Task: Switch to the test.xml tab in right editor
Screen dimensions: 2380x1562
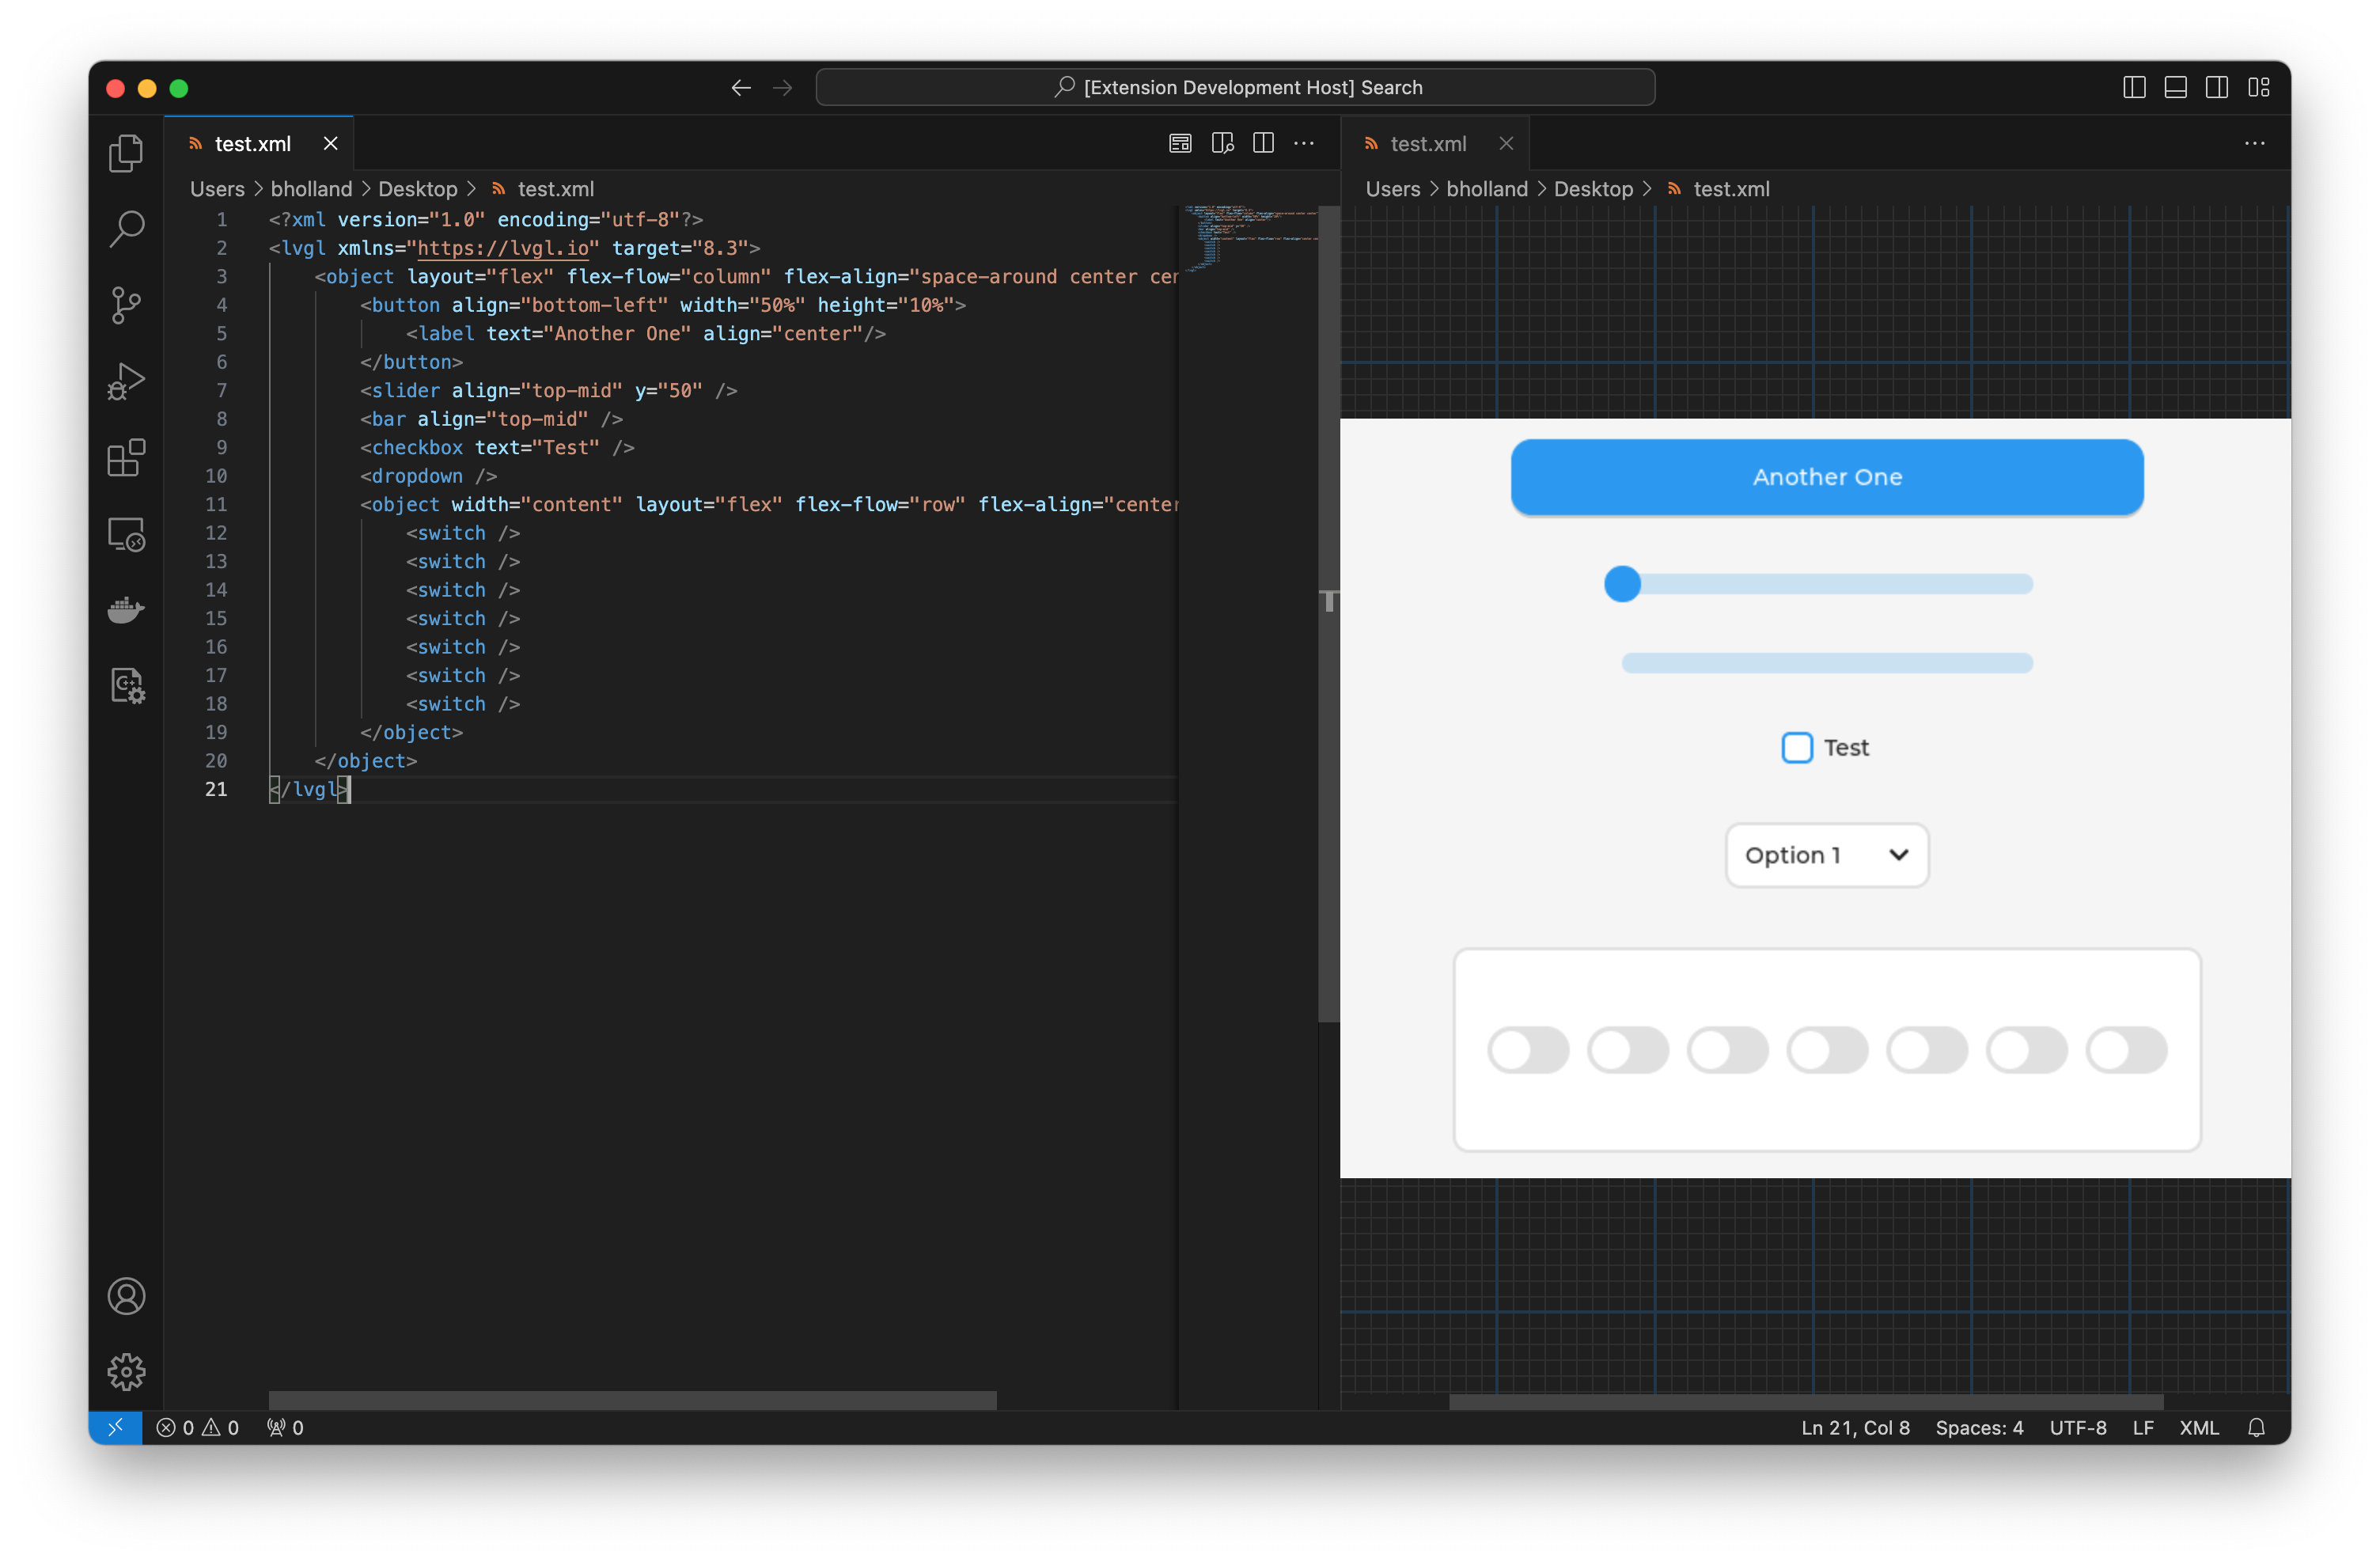Action: click(1427, 143)
